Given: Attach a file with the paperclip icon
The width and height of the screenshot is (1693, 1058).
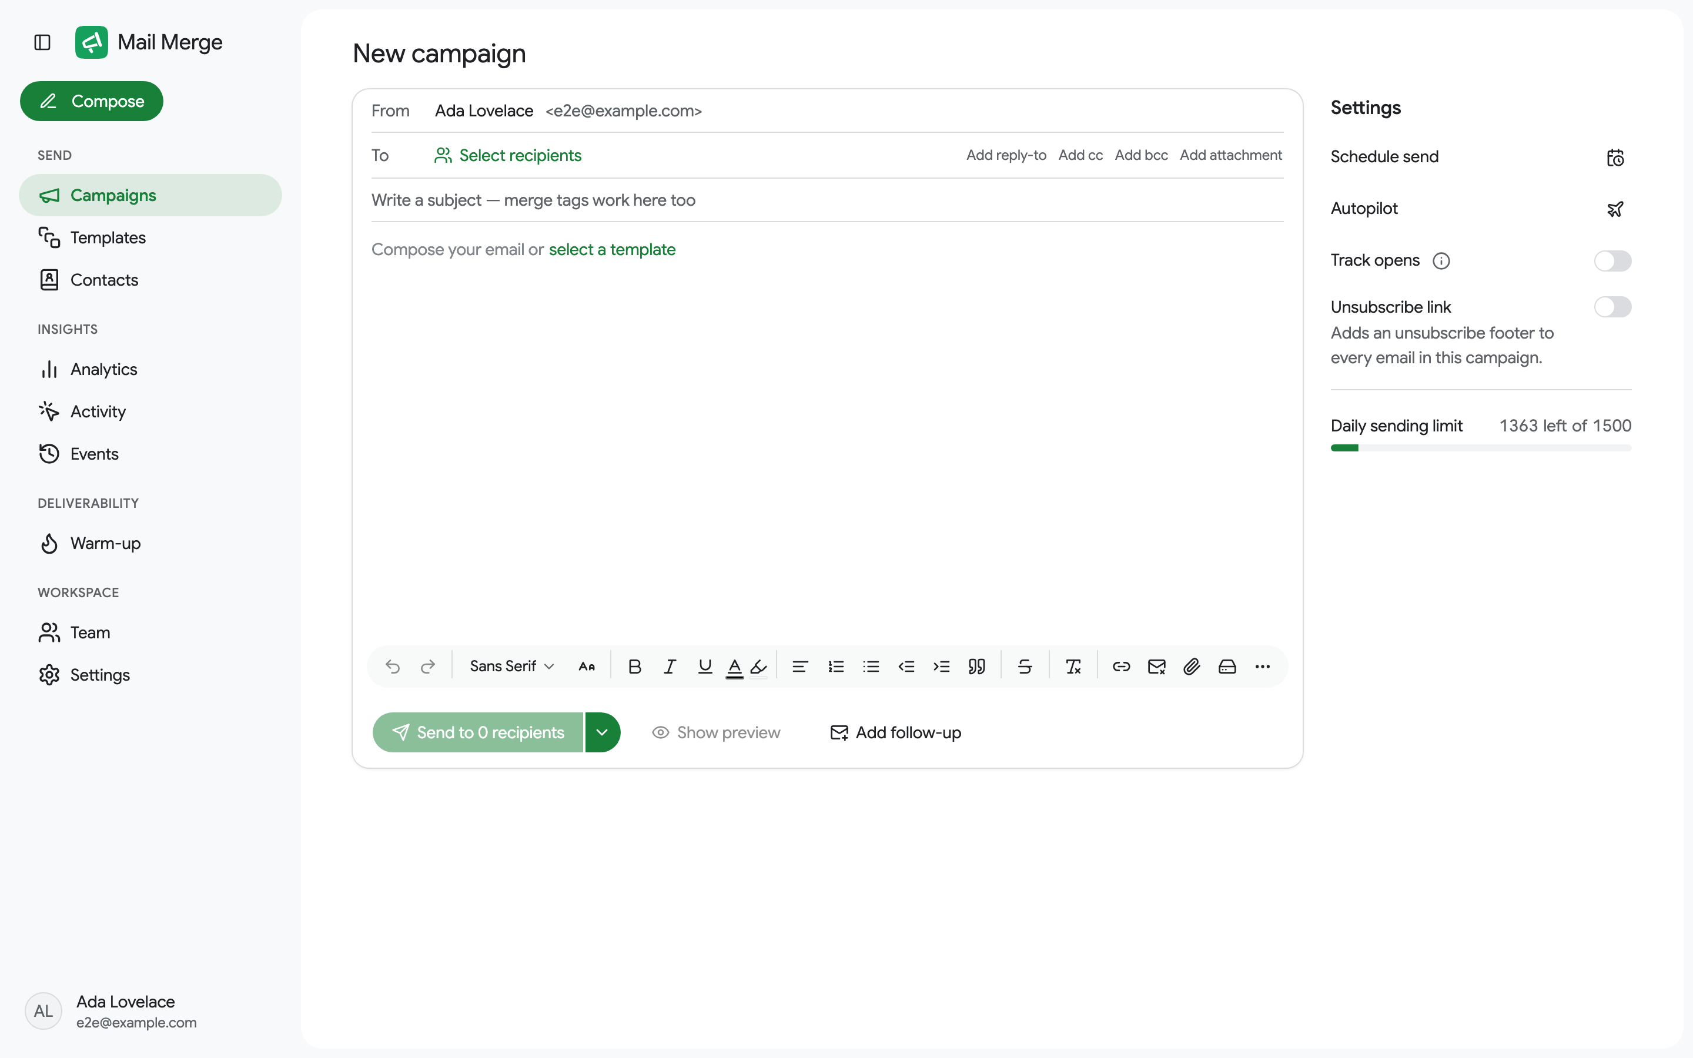Looking at the screenshot, I should click(x=1192, y=667).
